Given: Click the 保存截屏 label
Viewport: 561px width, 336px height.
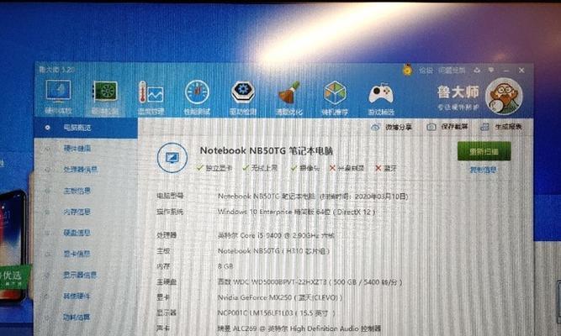Looking at the screenshot, I should click(454, 127).
